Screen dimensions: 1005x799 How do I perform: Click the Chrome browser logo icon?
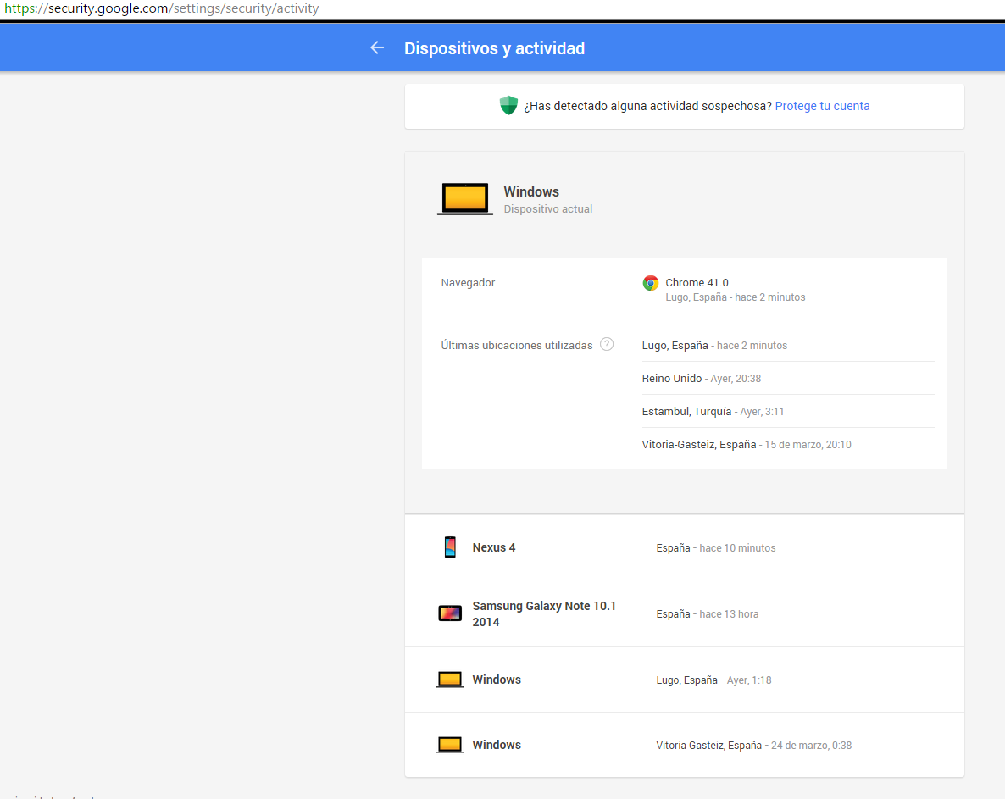(651, 282)
